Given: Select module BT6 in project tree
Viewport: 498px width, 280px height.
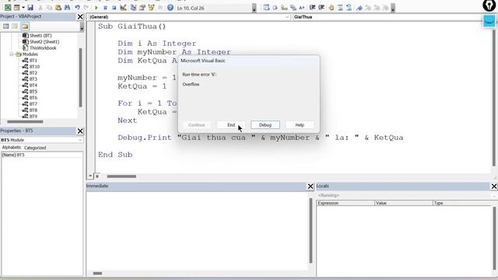Looking at the screenshot, I should click(x=33, y=98).
